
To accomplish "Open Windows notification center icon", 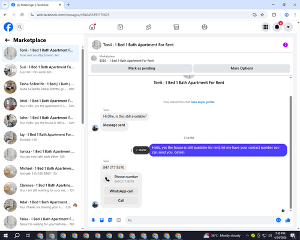I will (x=293, y=236).
